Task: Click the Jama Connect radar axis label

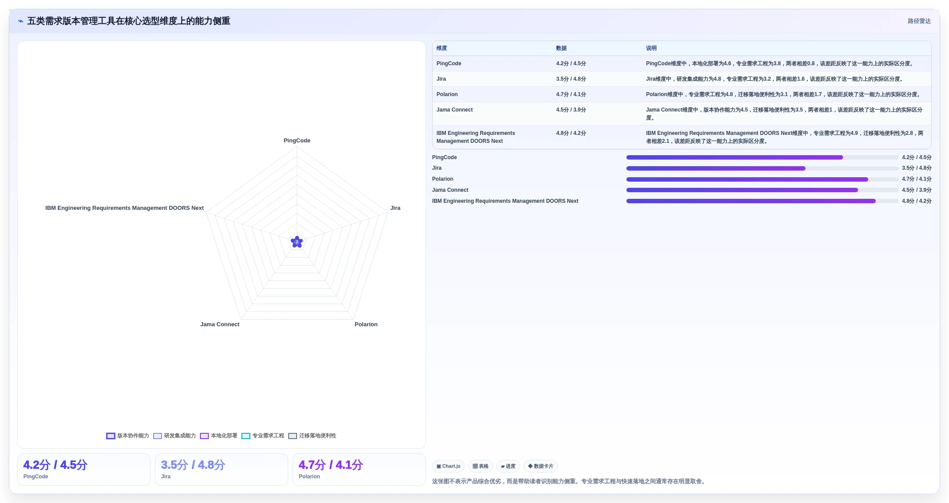Action: click(x=220, y=324)
